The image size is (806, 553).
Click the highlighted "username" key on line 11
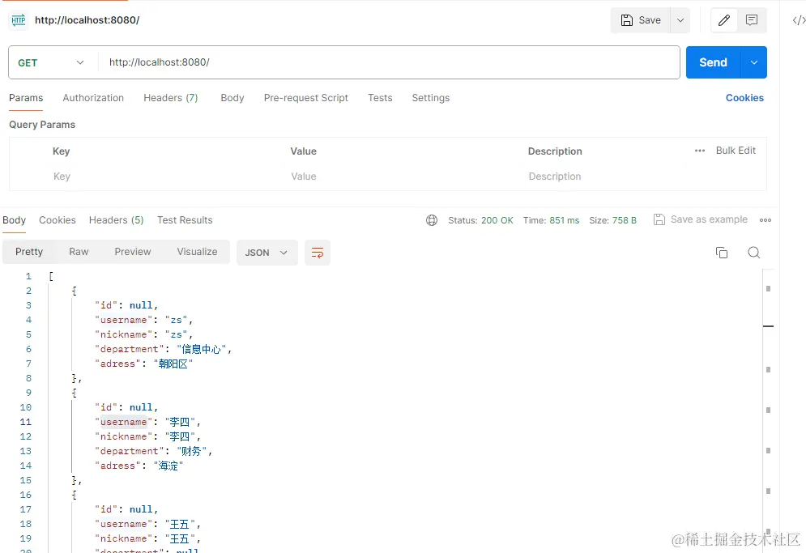pyautogui.click(x=123, y=422)
